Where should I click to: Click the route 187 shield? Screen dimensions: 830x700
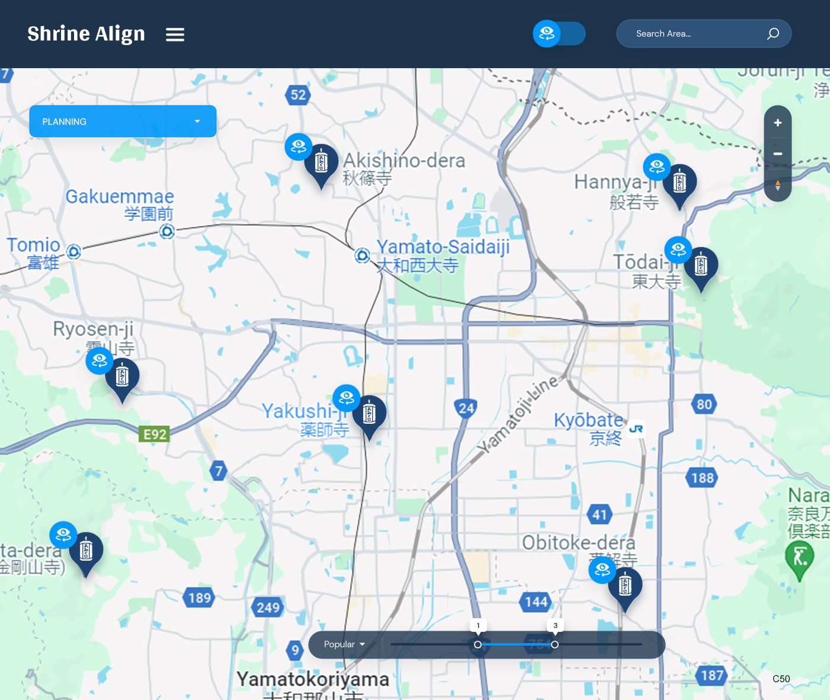[712, 675]
